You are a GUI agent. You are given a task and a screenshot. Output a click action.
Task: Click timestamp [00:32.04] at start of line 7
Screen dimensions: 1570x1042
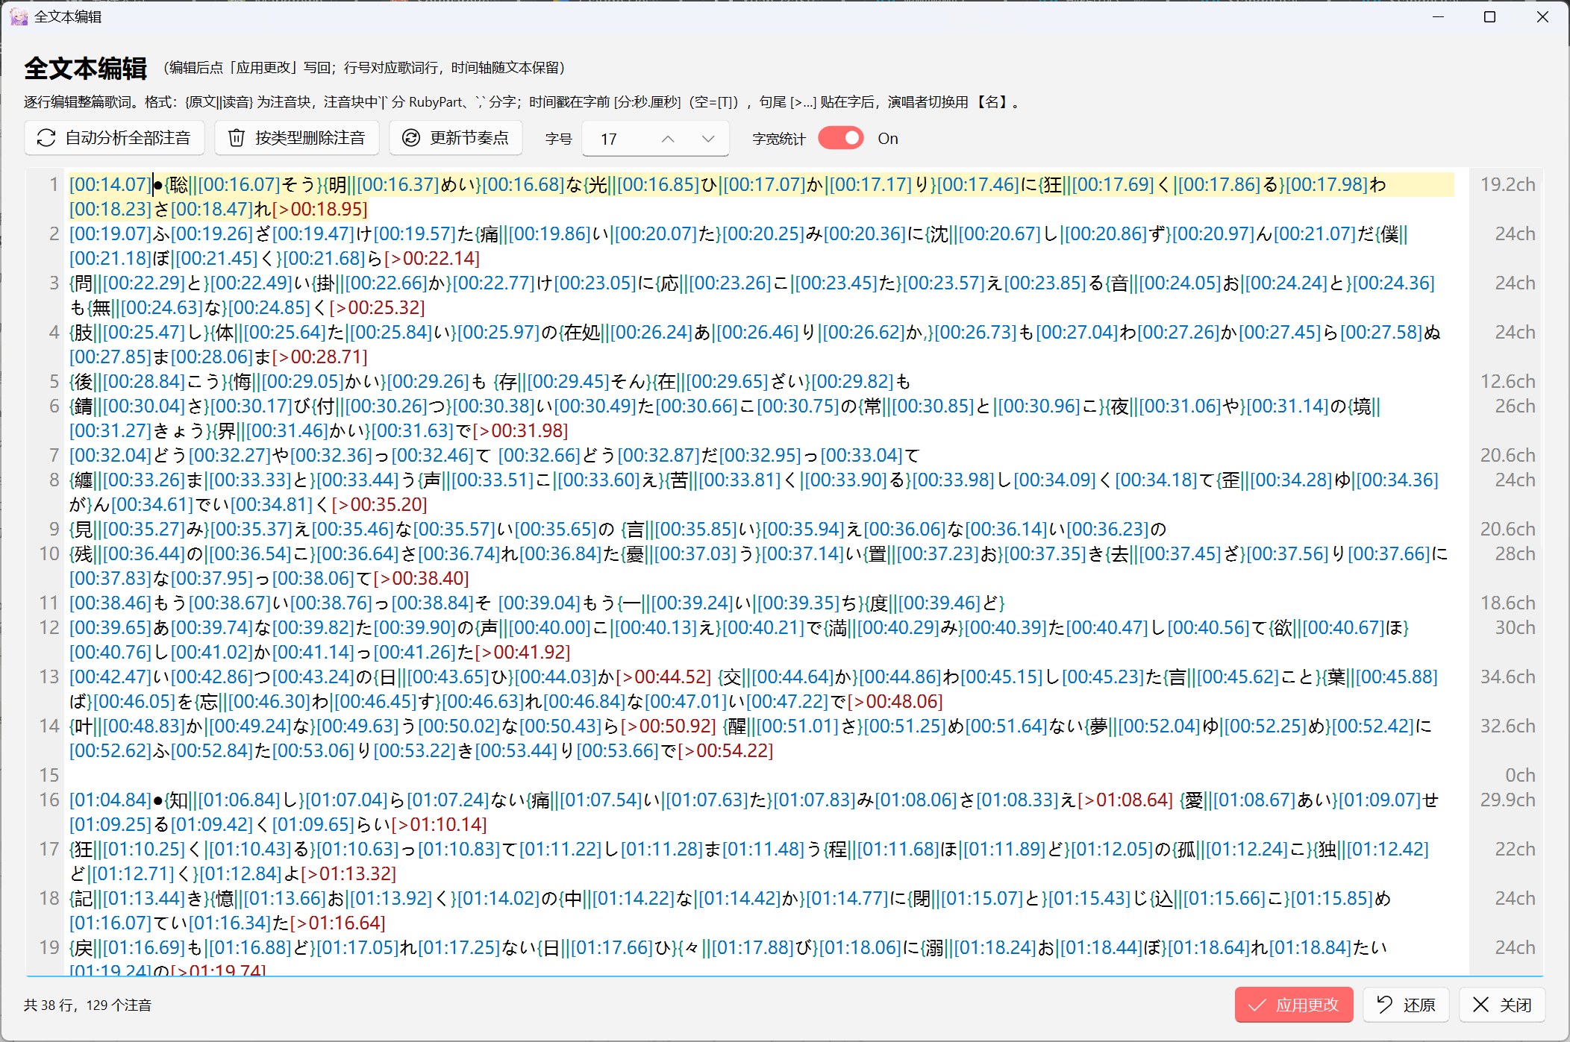(x=110, y=455)
